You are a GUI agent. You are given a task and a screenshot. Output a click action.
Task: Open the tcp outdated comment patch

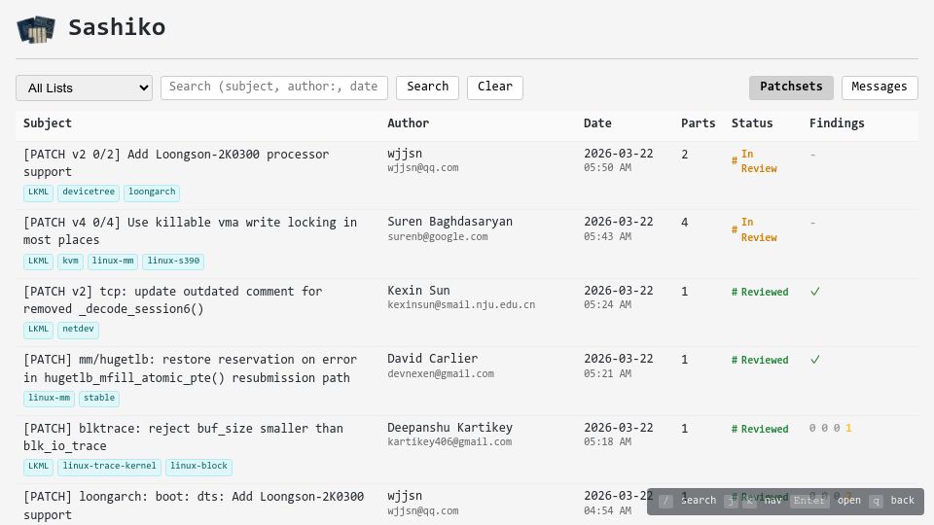coord(173,300)
